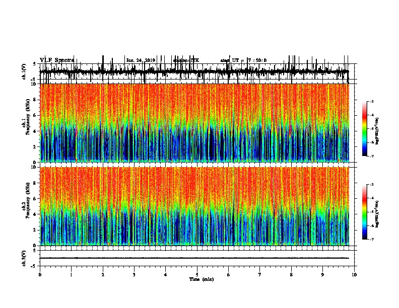The image size is (399, 308).
Task: Click the ch.3(V) axis label
Action: (x=24, y=258)
